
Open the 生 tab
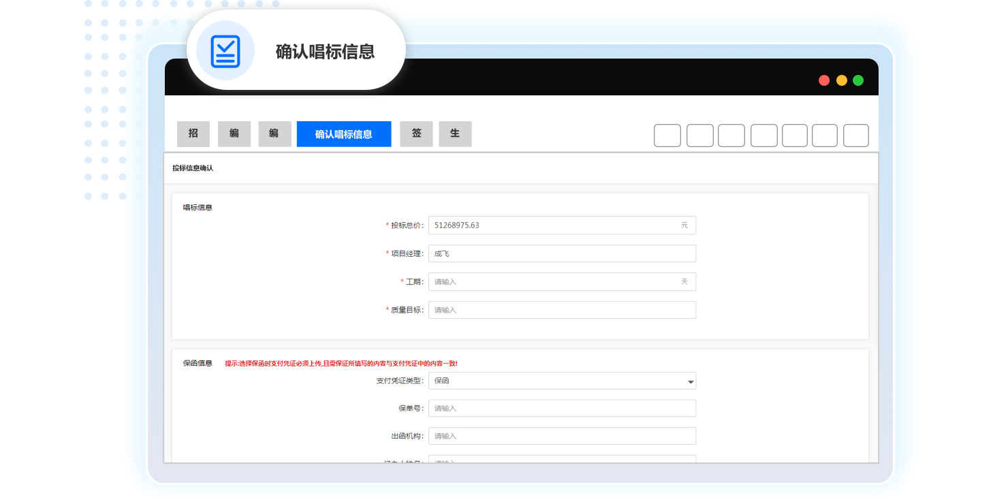pyautogui.click(x=455, y=134)
